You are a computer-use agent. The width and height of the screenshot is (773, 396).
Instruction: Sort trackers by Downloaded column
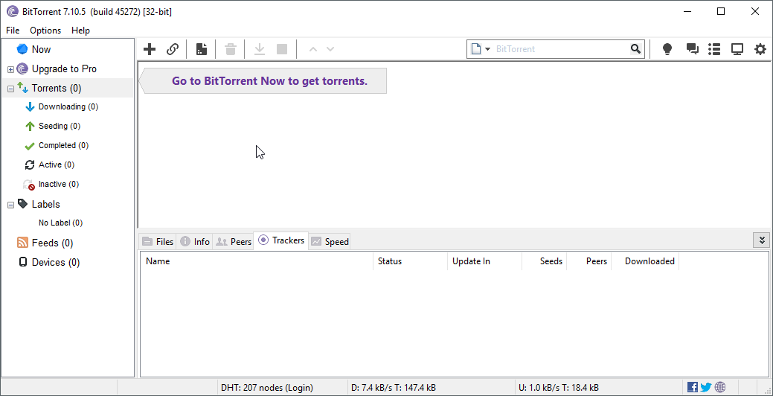point(645,261)
